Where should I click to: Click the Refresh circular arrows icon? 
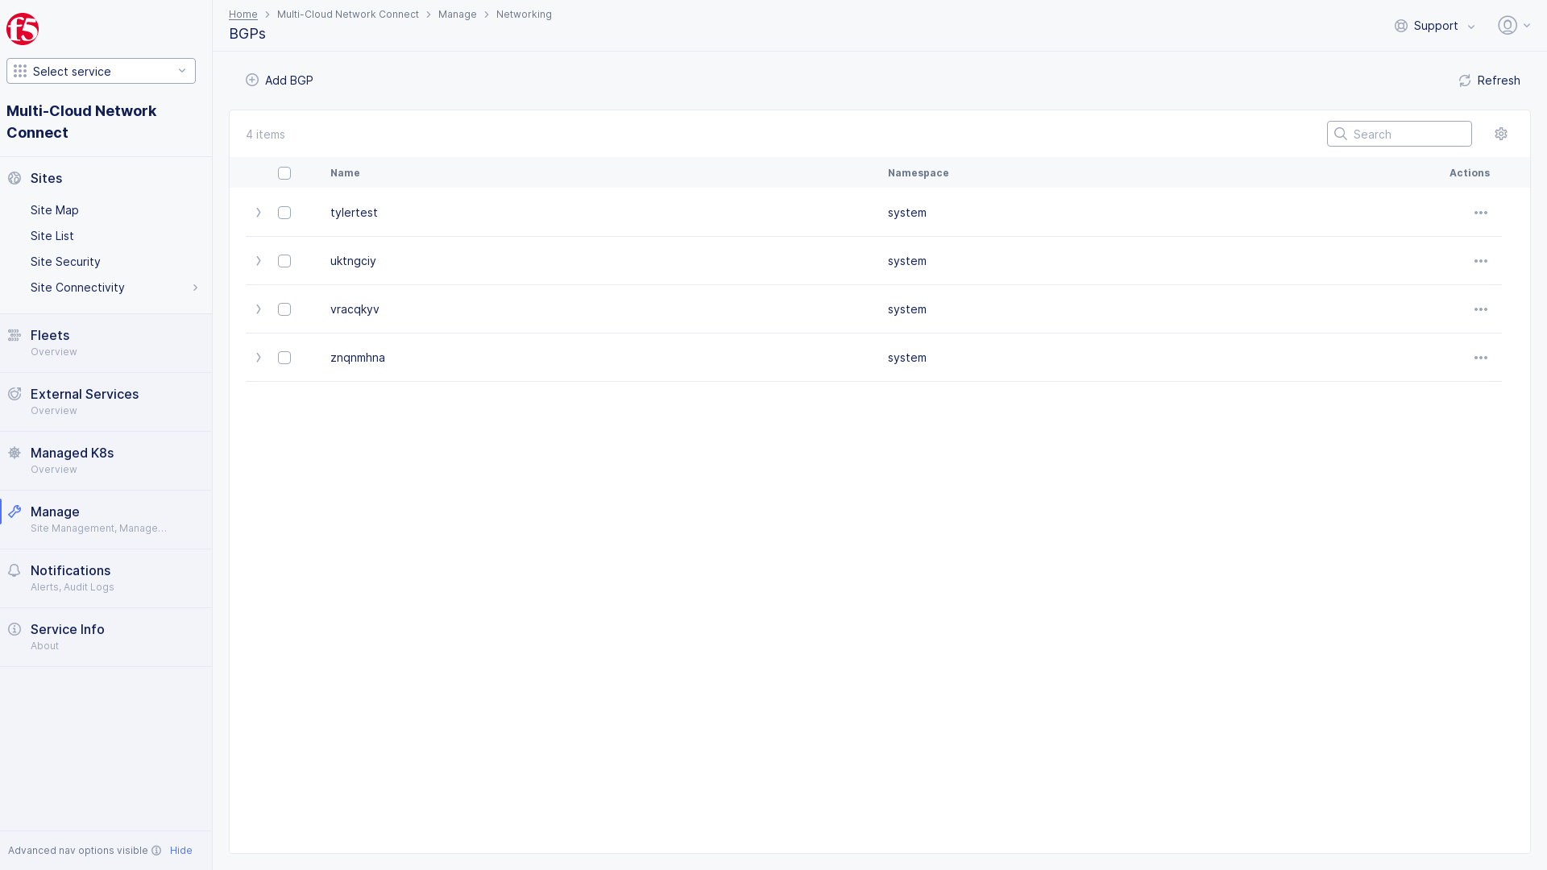pyautogui.click(x=1465, y=81)
